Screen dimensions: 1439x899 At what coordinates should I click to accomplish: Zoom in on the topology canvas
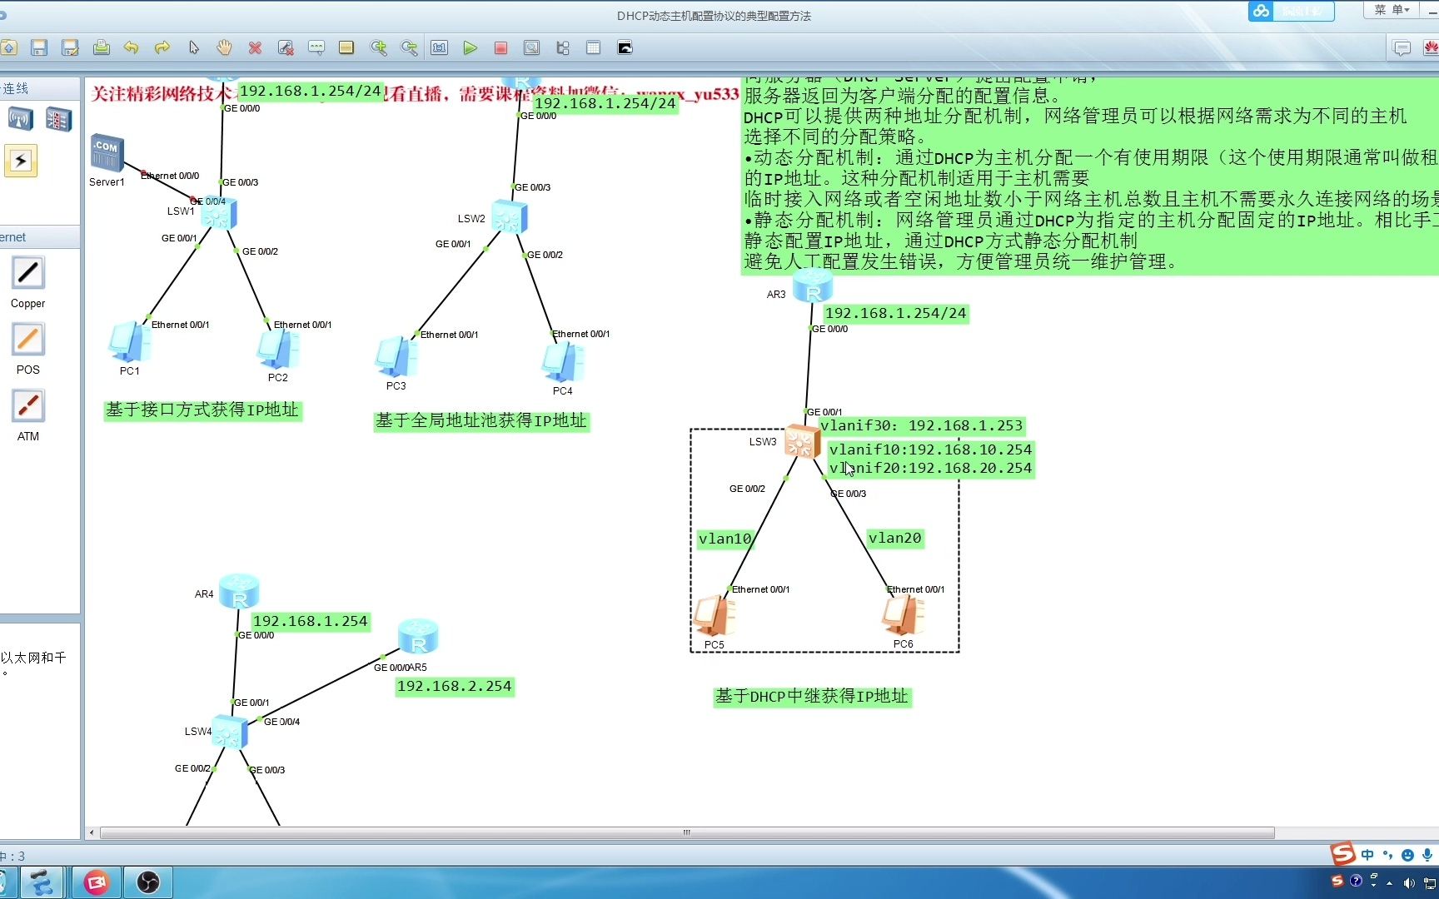coord(378,47)
